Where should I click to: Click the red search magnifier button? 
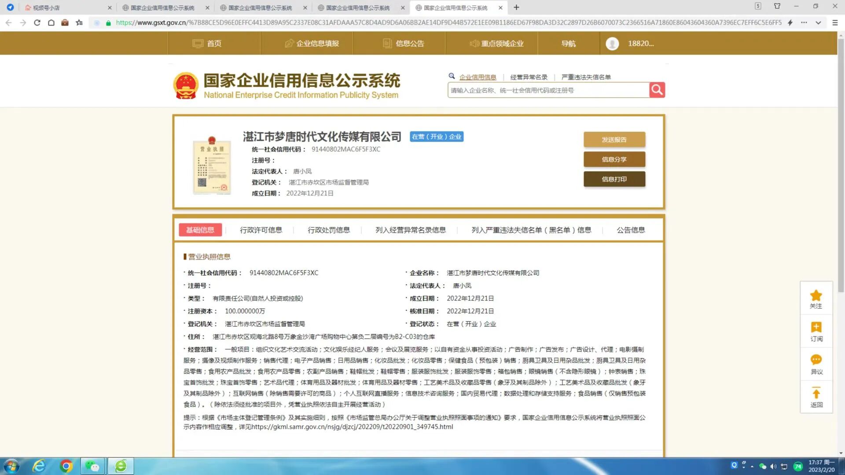click(x=657, y=90)
